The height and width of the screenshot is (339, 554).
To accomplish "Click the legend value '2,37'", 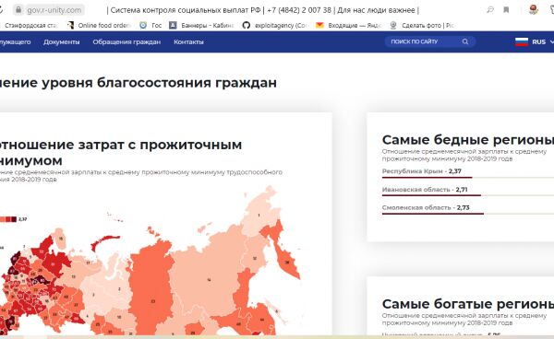I will tap(22, 219).
